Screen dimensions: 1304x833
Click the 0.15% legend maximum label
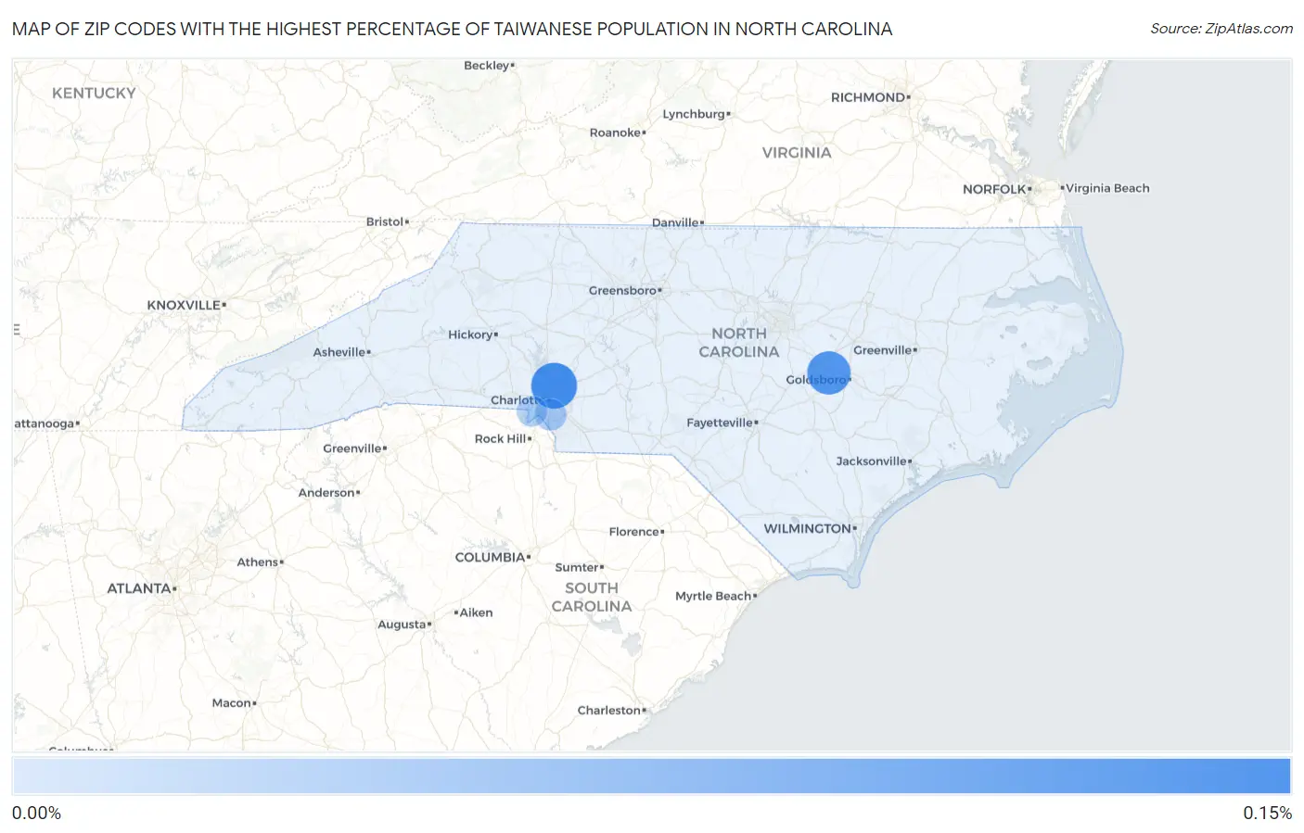[x=1267, y=813]
